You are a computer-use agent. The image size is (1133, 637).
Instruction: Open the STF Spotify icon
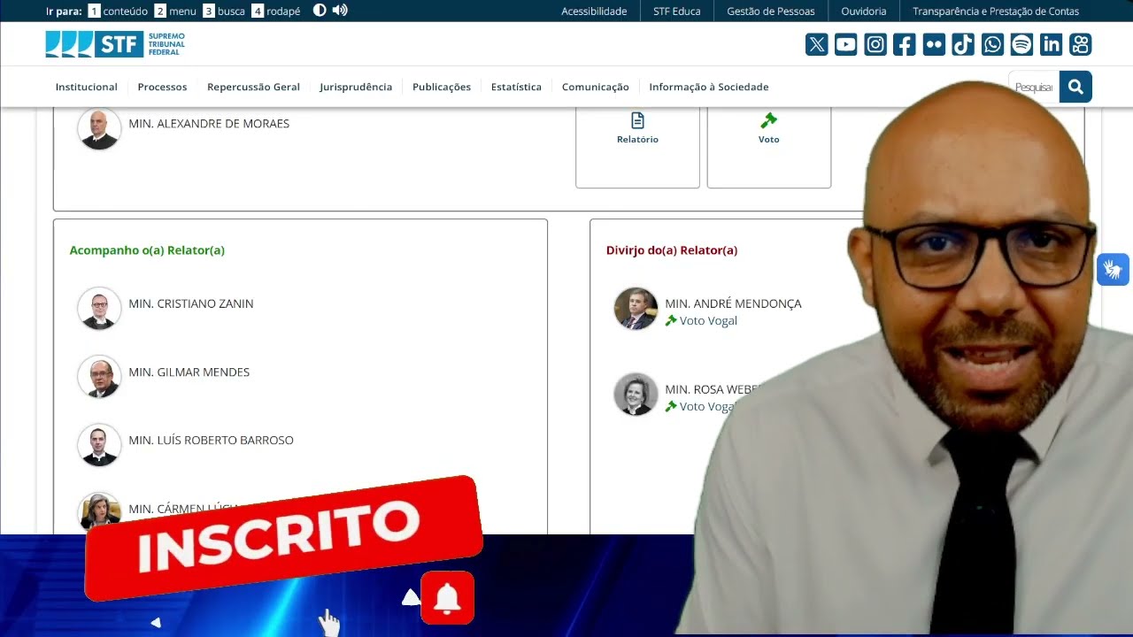[x=1021, y=44]
